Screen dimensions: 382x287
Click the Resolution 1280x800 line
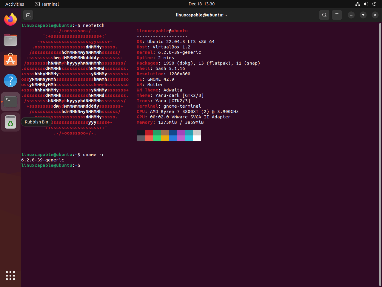(x=163, y=74)
